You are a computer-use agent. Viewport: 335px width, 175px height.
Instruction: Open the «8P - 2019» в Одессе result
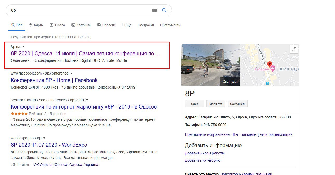84,107
